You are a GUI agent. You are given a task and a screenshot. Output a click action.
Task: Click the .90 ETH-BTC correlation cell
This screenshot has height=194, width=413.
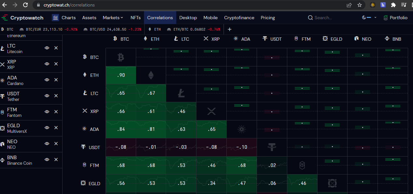pyautogui.click(x=121, y=75)
